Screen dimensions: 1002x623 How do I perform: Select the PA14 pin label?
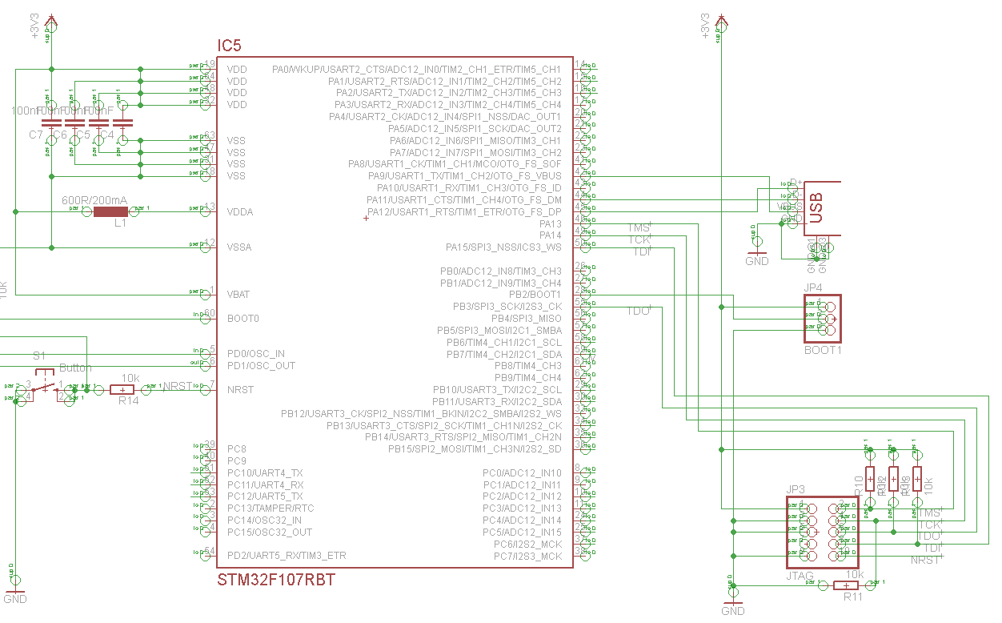551,235
